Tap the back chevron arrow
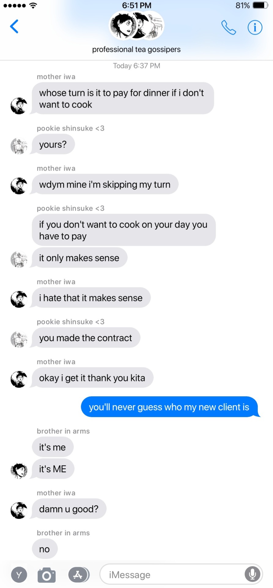273x588 pixels. [x=14, y=26]
